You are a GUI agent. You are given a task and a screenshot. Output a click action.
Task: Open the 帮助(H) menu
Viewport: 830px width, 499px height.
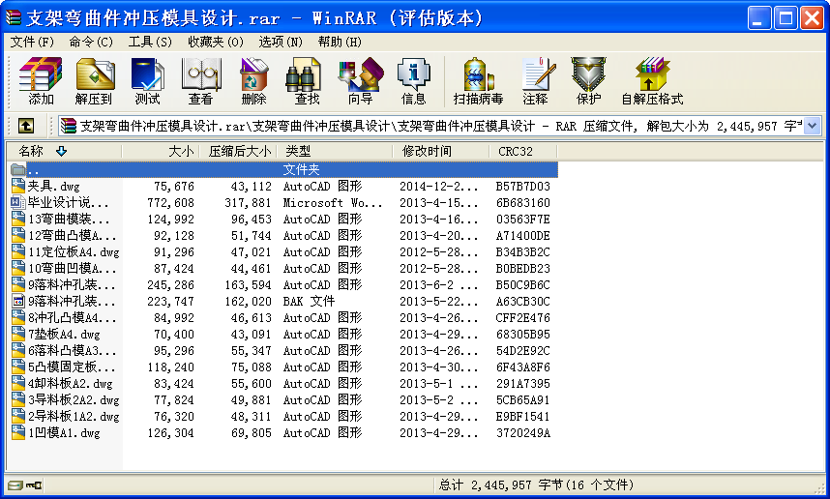[x=340, y=42]
